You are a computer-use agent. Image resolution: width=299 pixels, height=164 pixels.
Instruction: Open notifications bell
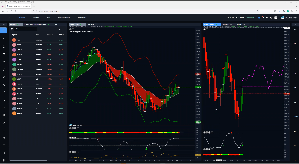[263, 18]
